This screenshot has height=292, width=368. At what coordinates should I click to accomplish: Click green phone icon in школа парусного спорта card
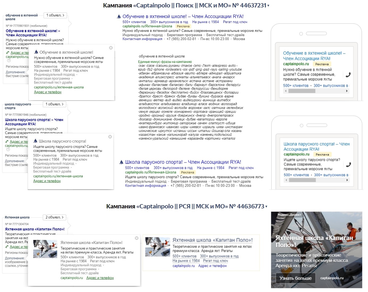click(7, 142)
